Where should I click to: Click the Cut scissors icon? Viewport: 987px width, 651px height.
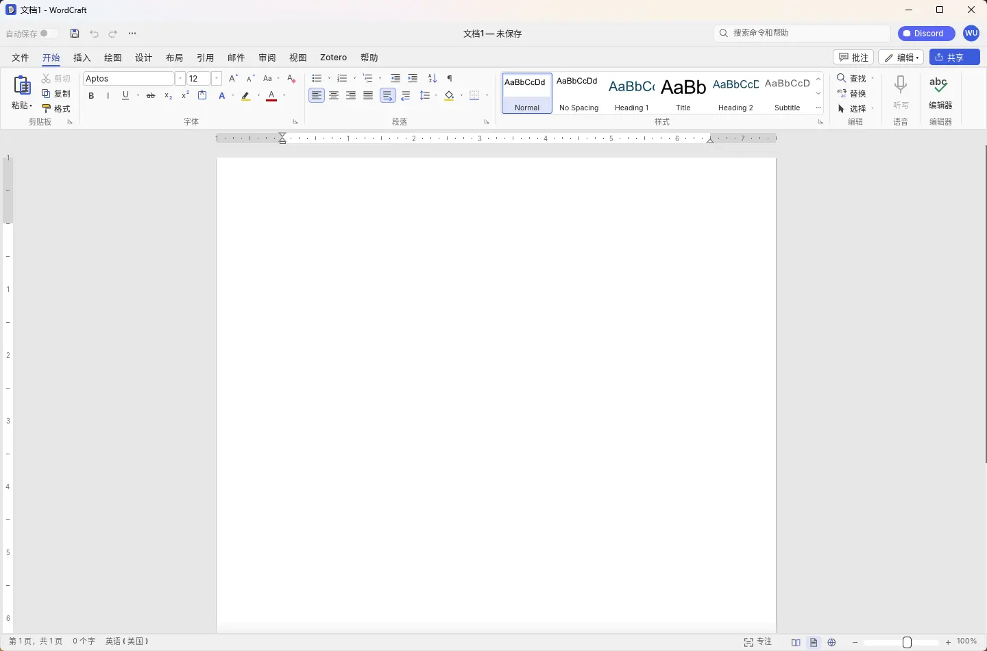tap(46, 79)
